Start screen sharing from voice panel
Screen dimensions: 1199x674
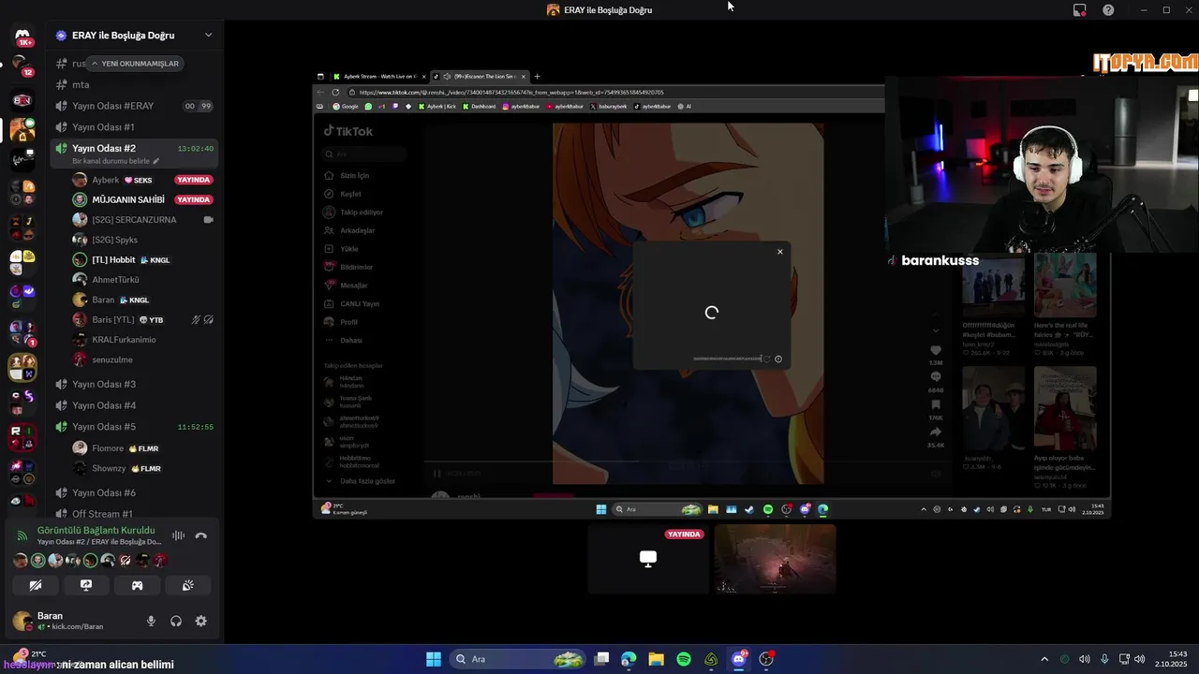[86, 585]
